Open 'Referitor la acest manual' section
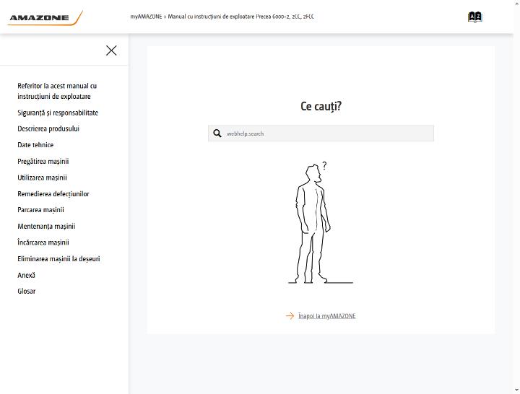Viewport: 520px width, 394px height. [x=57, y=91]
